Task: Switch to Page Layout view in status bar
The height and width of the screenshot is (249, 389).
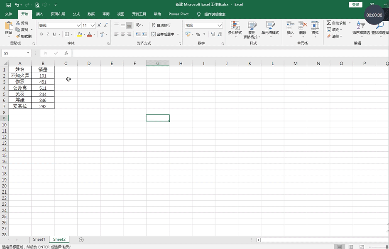Action: click(x=350, y=247)
